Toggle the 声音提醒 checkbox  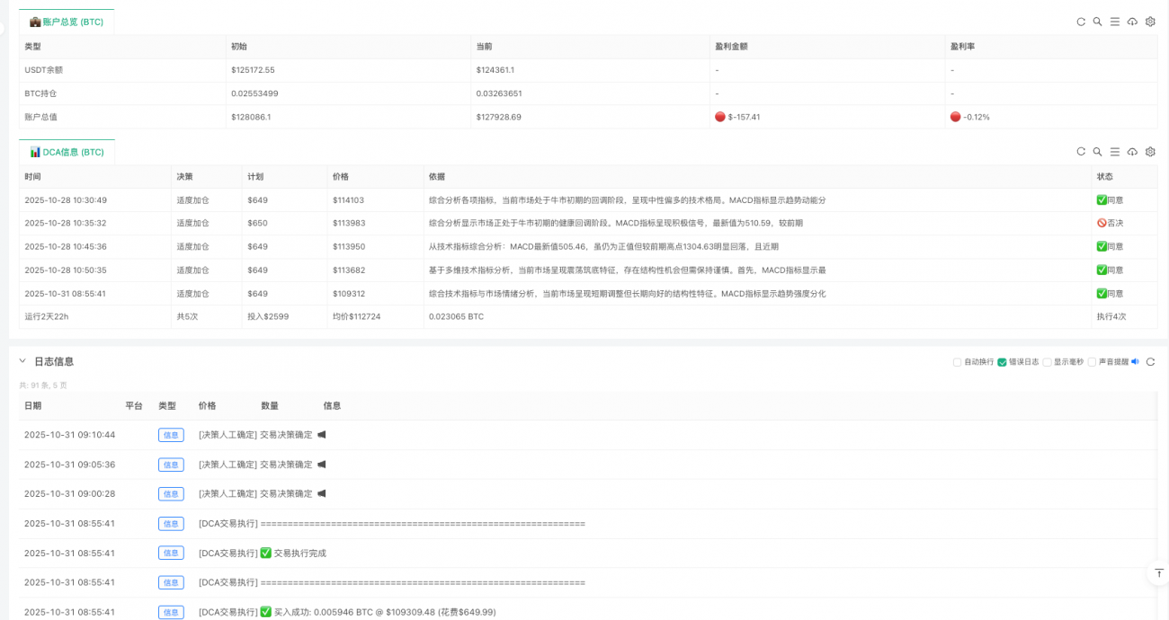pos(1092,362)
